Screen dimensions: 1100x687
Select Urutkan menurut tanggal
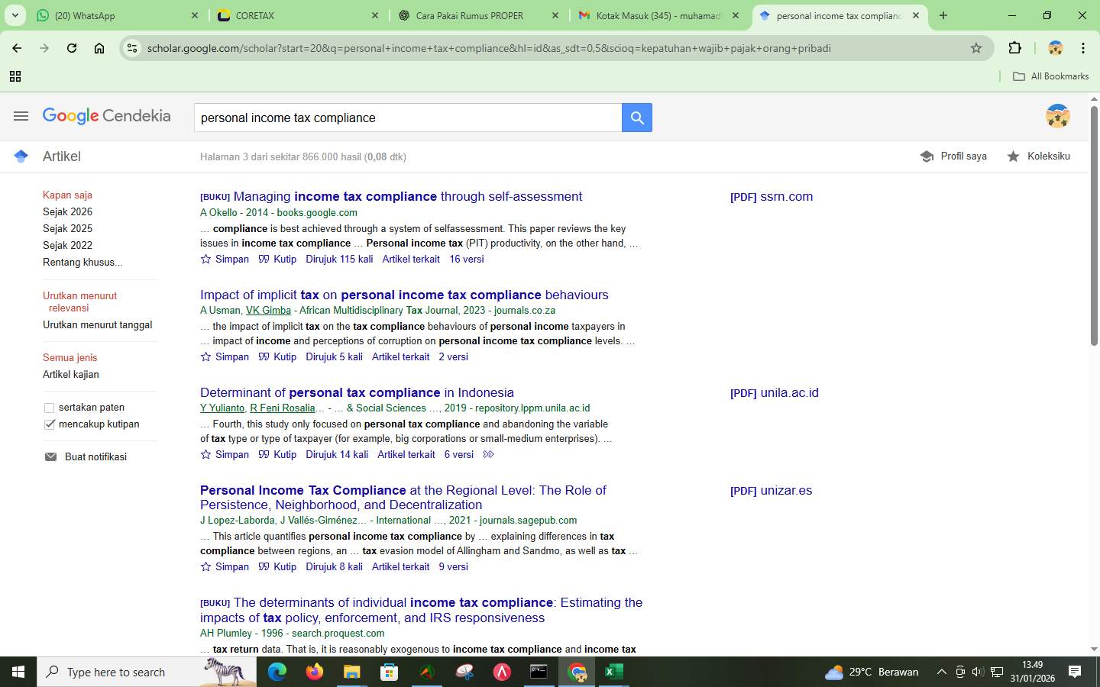[97, 324]
